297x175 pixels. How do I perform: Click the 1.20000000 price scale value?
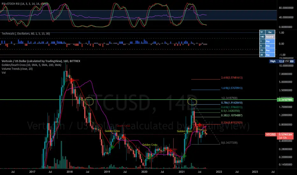pyautogui.click(x=286, y=115)
